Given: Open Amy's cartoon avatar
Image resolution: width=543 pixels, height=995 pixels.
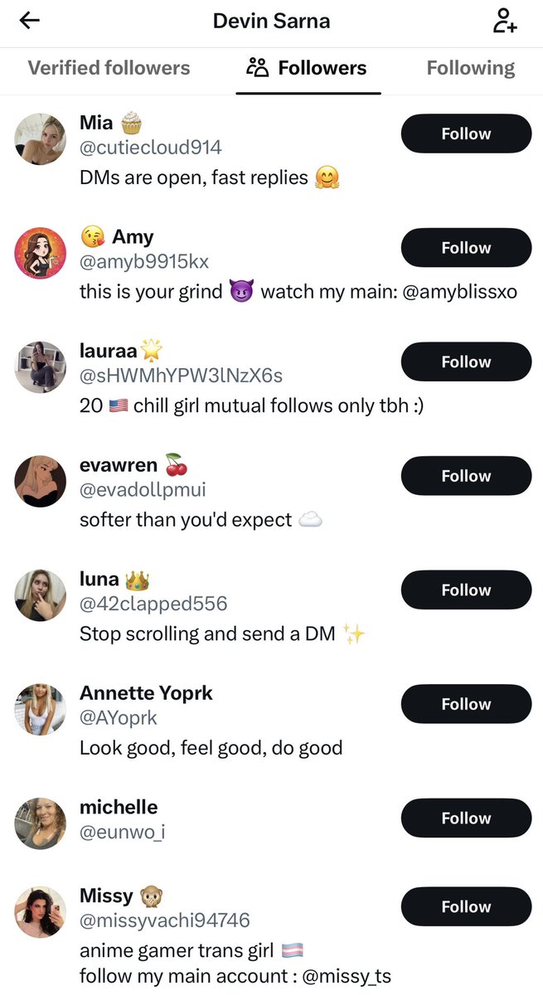Looking at the screenshot, I should point(40,253).
